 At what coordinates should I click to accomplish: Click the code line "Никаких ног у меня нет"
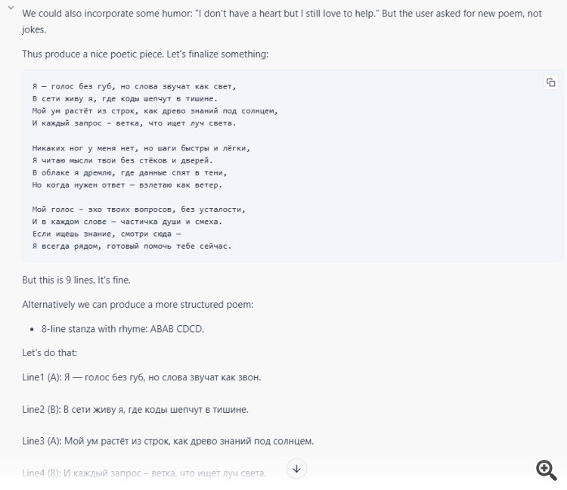click(141, 147)
